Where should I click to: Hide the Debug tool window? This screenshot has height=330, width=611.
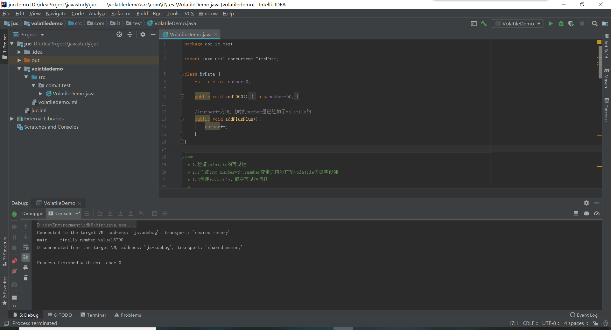coord(597,203)
